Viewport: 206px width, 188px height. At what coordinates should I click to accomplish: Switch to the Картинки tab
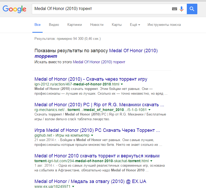click(x=74, y=25)
